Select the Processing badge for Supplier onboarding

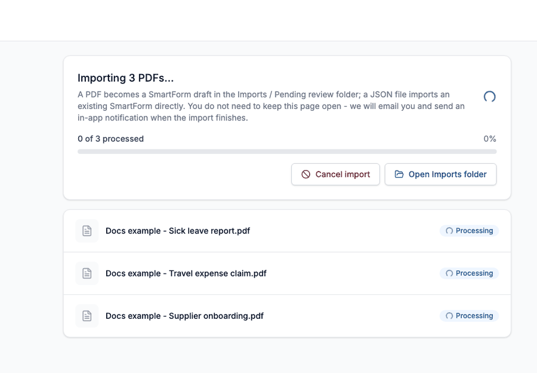click(469, 316)
